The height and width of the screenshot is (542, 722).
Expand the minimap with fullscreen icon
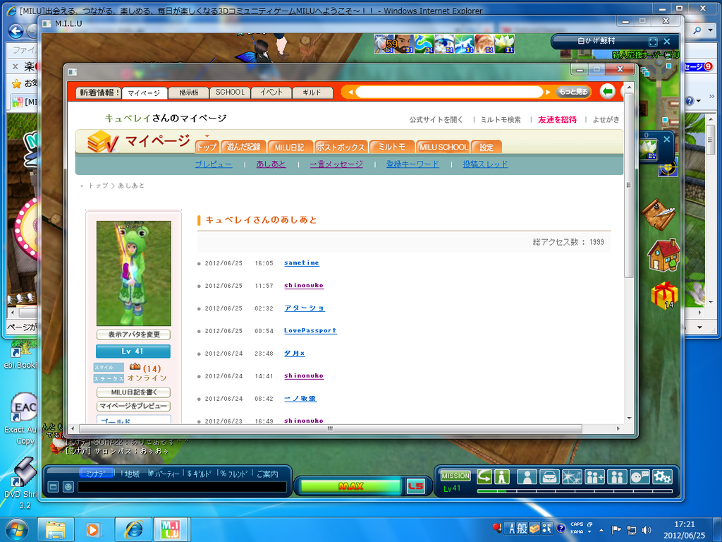click(653, 42)
